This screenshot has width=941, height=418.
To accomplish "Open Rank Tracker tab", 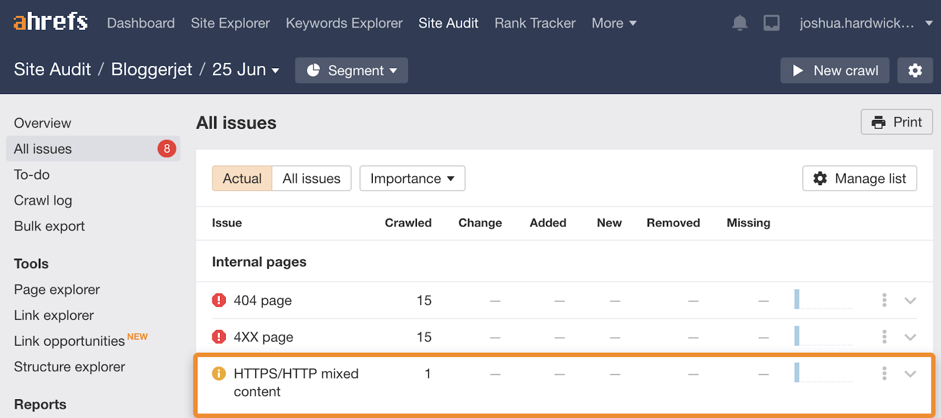I will [535, 23].
